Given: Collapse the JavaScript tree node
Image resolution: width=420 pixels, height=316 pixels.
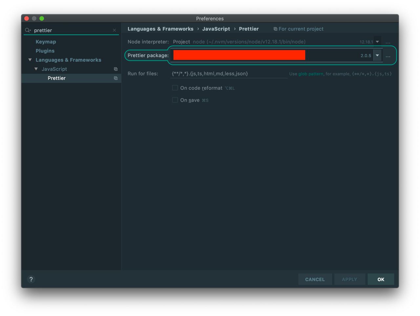Looking at the screenshot, I should click(36, 69).
